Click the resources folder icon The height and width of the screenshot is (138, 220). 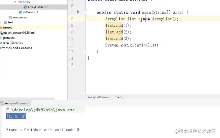[11, 17]
